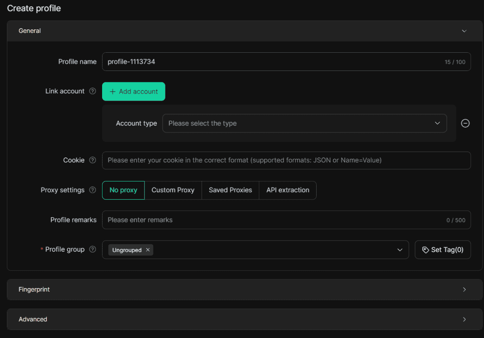Expand the Fingerprint section
The height and width of the screenshot is (338, 484).
245,290
